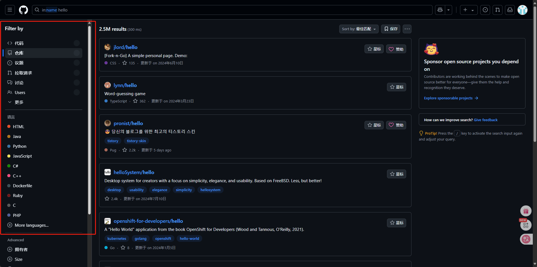Image resolution: width=537 pixels, height=267 pixels.
Task: Sponsor pronist with the 赞助 button
Action: click(x=396, y=125)
